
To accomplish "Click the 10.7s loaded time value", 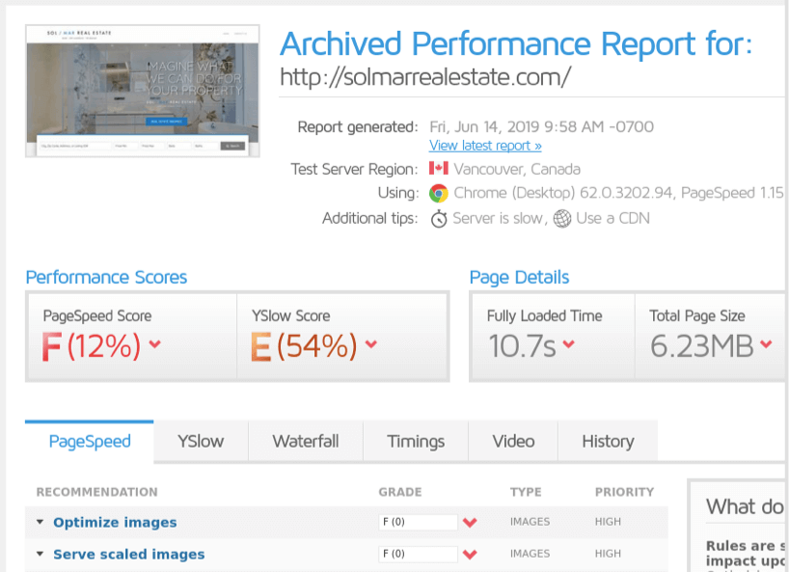I will coord(523,346).
